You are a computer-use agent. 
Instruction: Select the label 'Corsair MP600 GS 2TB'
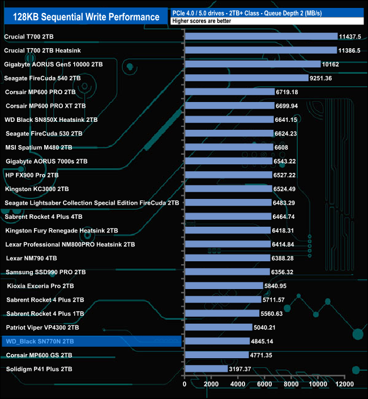point(39,355)
